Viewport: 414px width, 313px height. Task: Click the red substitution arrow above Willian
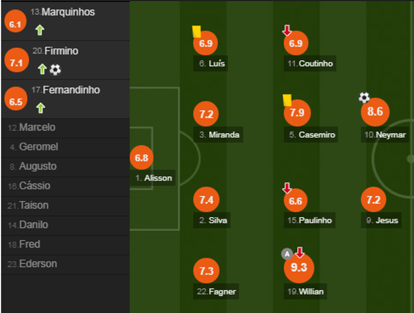coord(300,253)
